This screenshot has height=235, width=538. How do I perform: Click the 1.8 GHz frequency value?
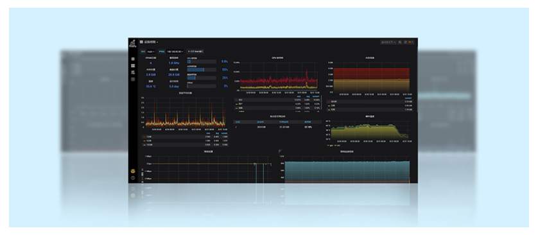[x=174, y=63]
